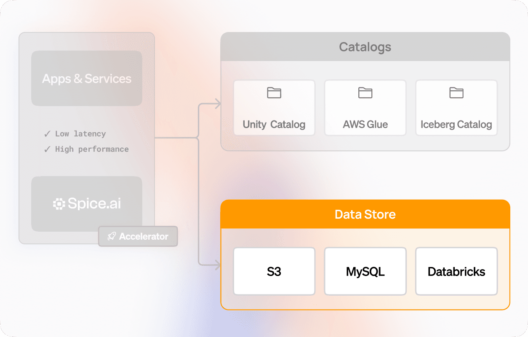Click the Spice.ai wordmark text
The height and width of the screenshot is (337, 528).
[x=94, y=204]
